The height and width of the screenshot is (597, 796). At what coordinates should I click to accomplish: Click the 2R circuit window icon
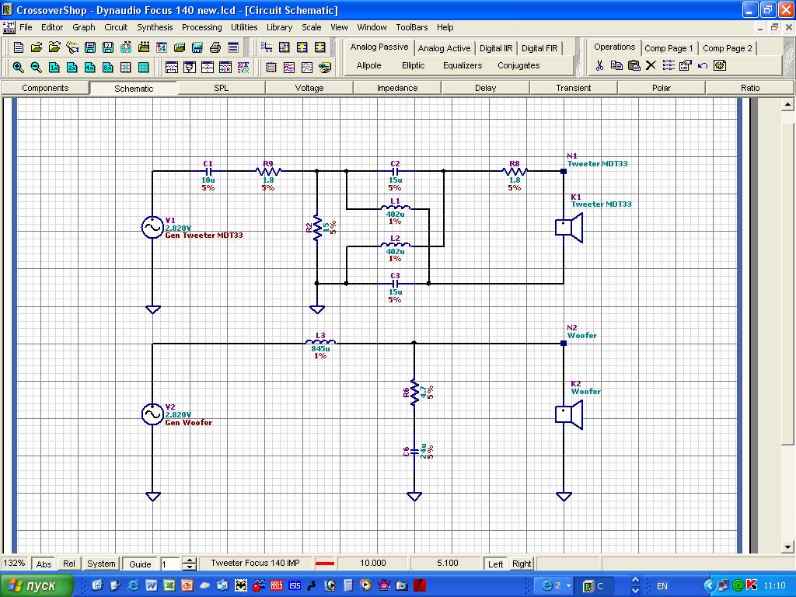[225, 67]
